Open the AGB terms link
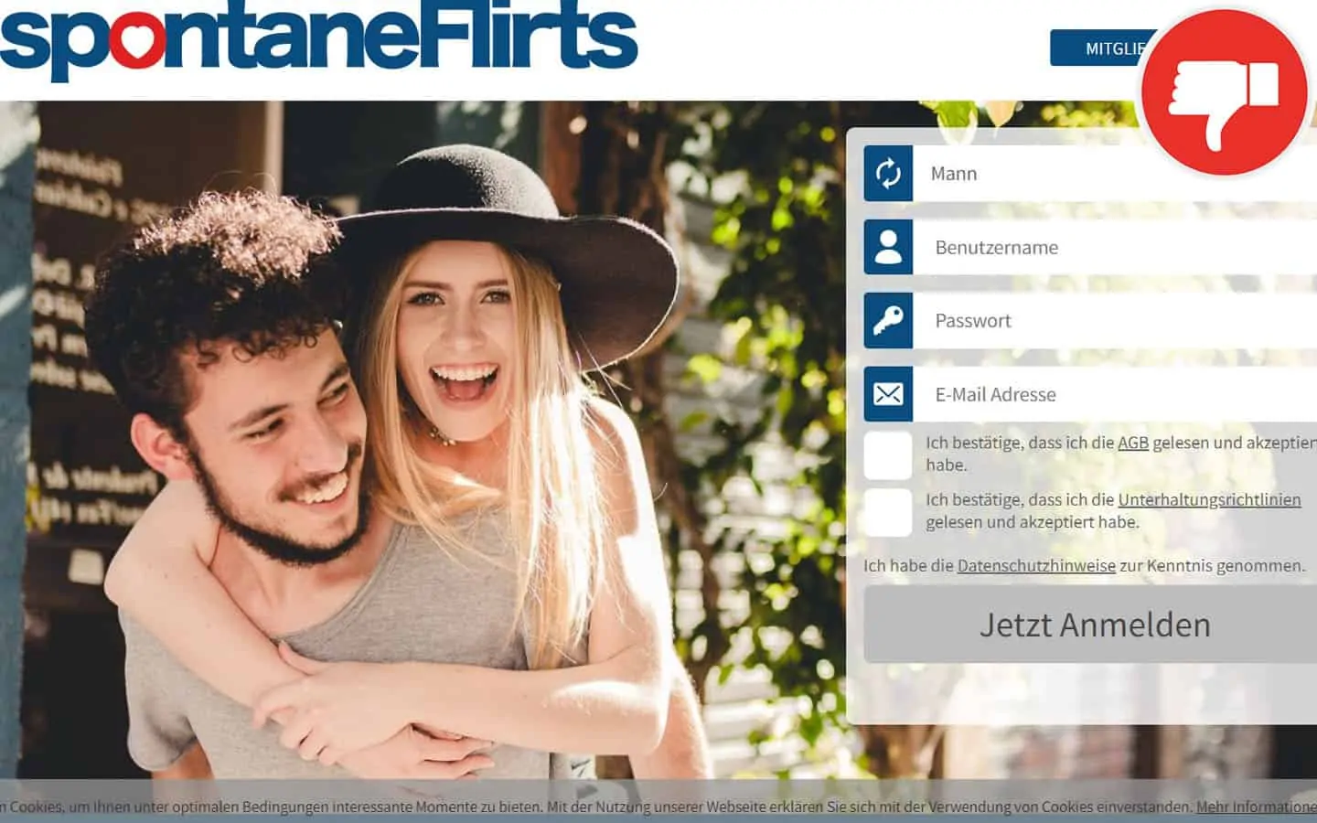Viewport: 1317px width, 823px height. pyautogui.click(x=1132, y=443)
